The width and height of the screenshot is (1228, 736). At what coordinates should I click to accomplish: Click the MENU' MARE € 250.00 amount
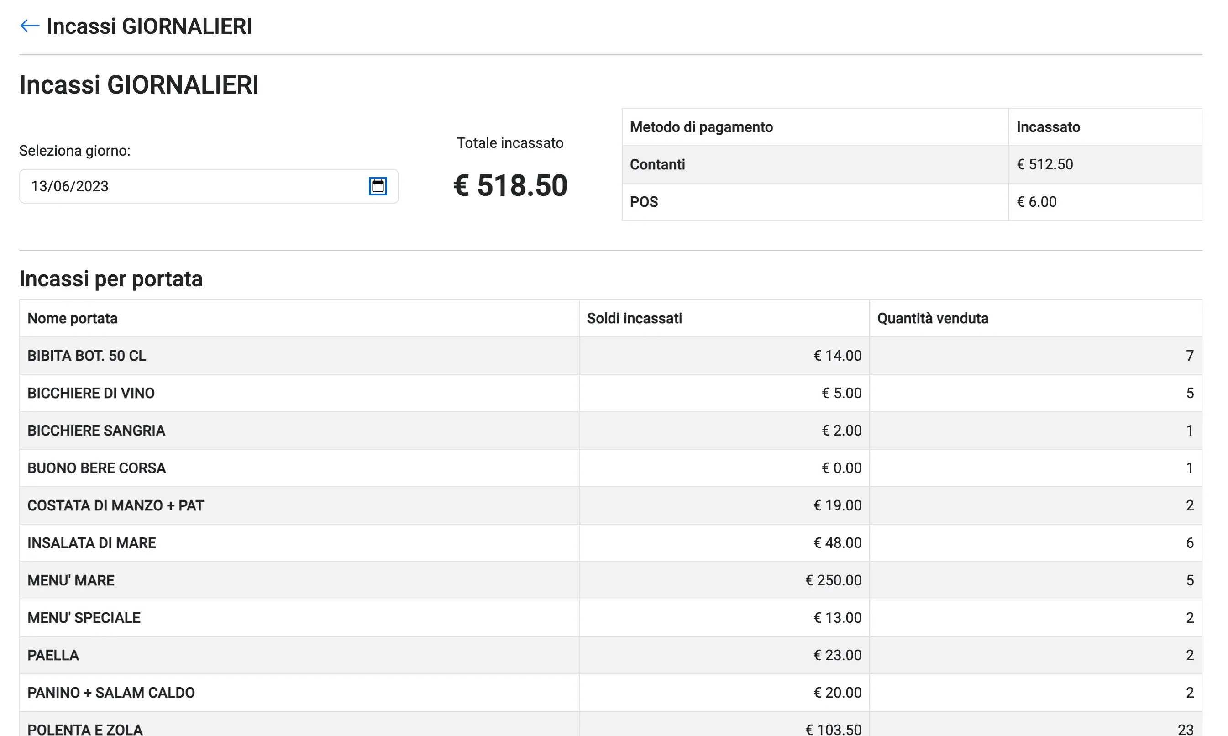point(833,580)
